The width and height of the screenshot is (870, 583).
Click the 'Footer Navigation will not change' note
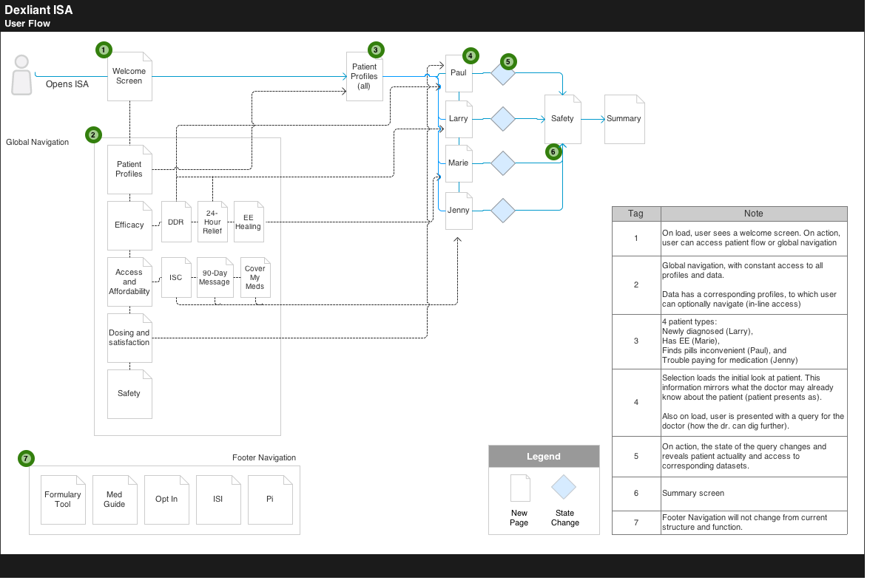click(x=754, y=523)
